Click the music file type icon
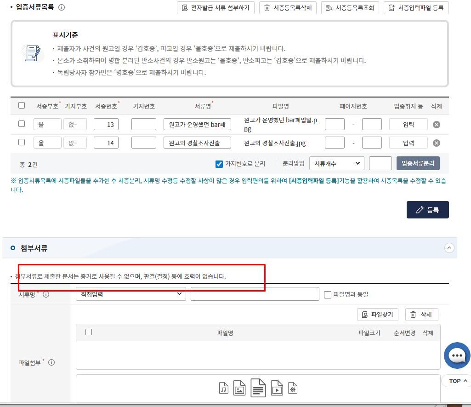Screen dimensions: 471x407 click(224, 388)
